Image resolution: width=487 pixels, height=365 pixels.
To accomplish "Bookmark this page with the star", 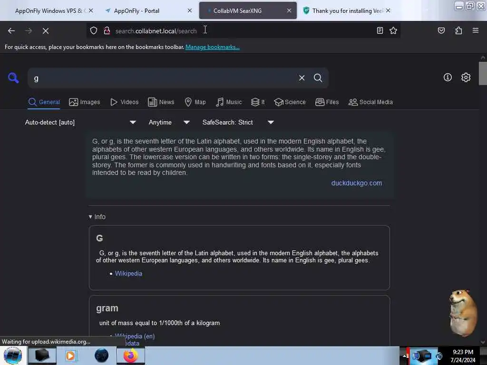I will pos(393,30).
